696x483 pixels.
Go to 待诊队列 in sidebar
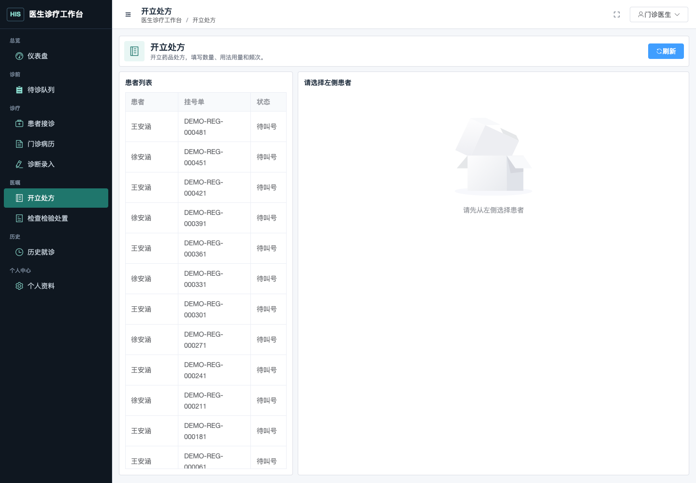click(56, 90)
